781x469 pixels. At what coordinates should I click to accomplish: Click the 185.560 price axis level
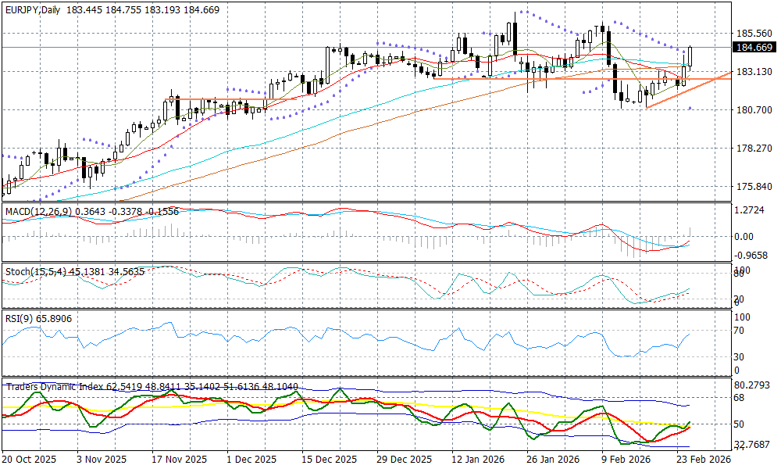754,34
